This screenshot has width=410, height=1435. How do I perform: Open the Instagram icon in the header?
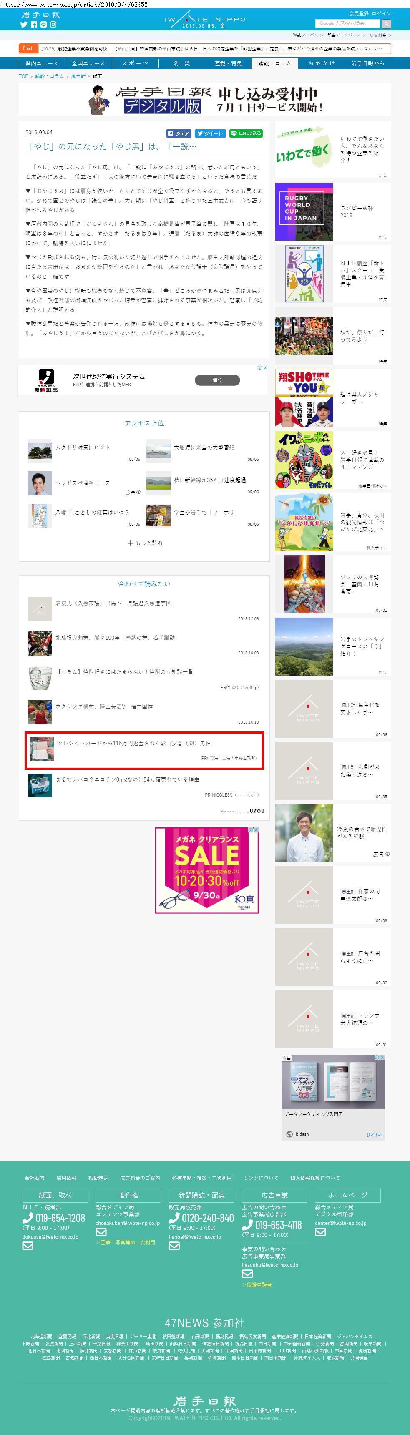(x=53, y=25)
